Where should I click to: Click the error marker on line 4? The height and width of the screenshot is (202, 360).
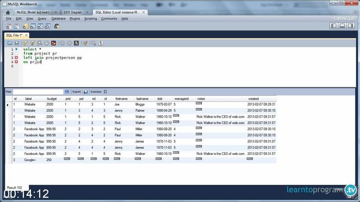(16, 62)
